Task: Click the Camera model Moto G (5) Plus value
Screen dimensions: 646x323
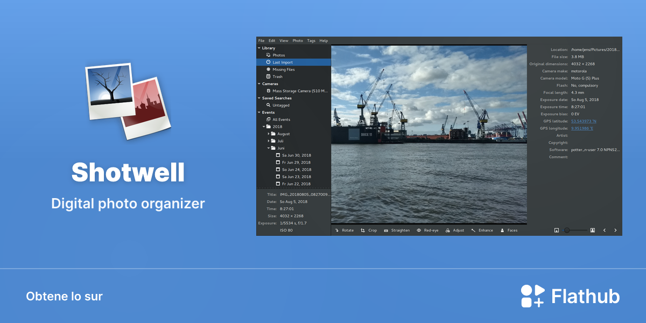Action: pyautogui.click(x=585, y=78)
